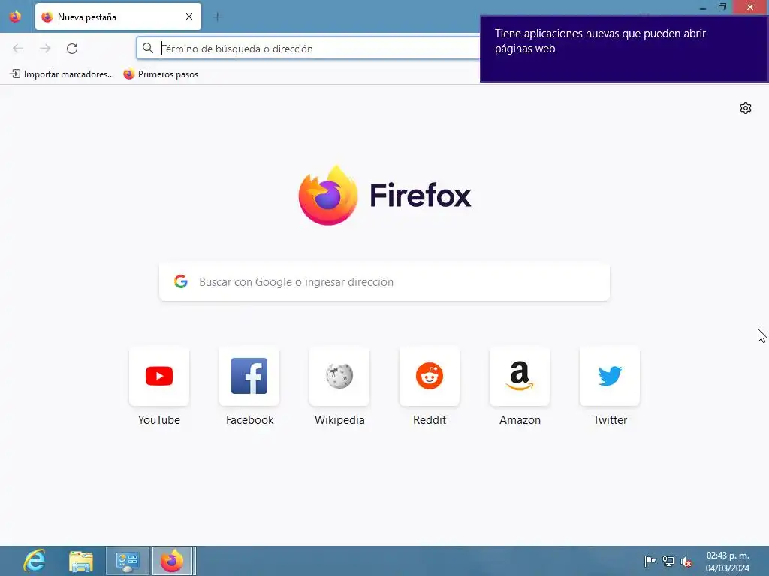Restore down the Firefox window
The height and width of the screenshot is (576, 769).
722,7
